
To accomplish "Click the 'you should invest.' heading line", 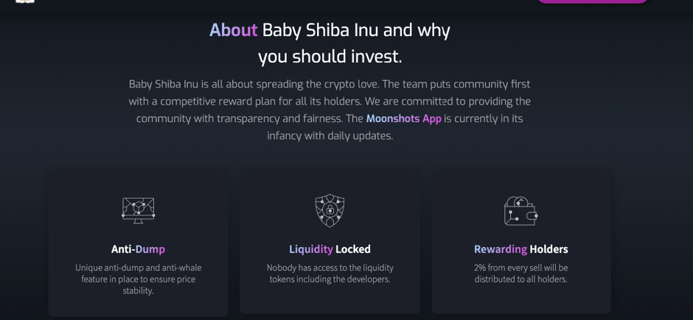I will point(330,57).
